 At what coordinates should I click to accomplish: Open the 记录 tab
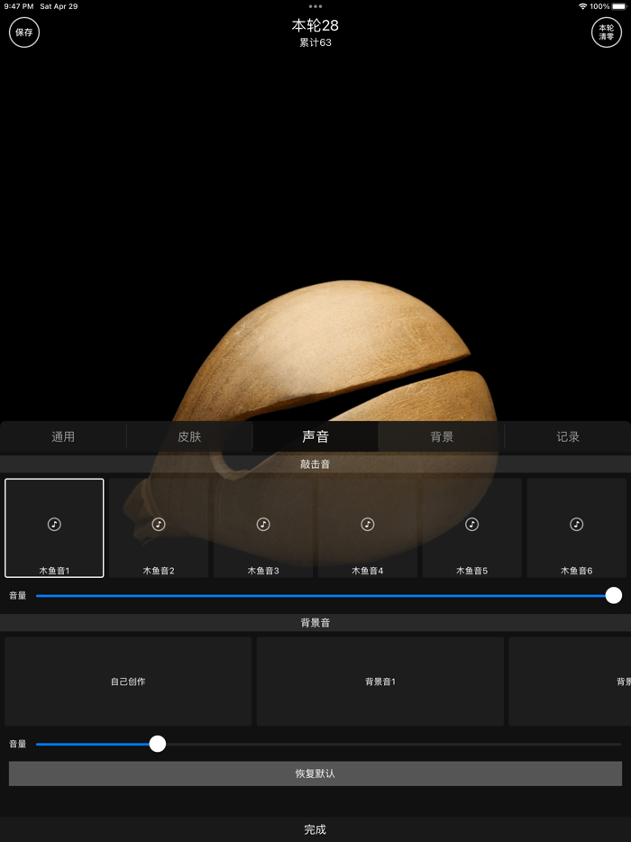point(568,436)
